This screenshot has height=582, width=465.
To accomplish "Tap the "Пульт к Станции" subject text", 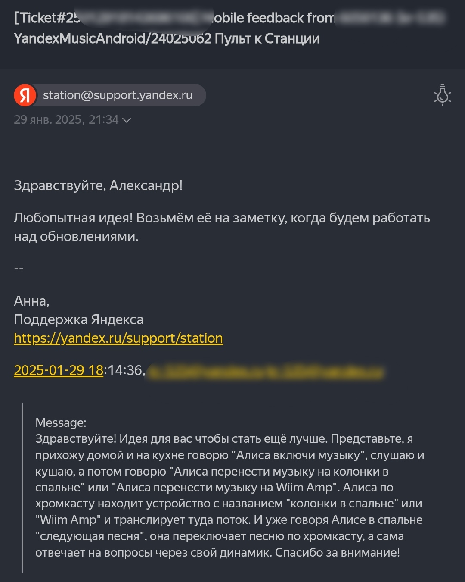I will [267, 39].
